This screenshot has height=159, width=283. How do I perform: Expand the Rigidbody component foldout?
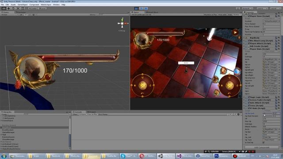244,38
